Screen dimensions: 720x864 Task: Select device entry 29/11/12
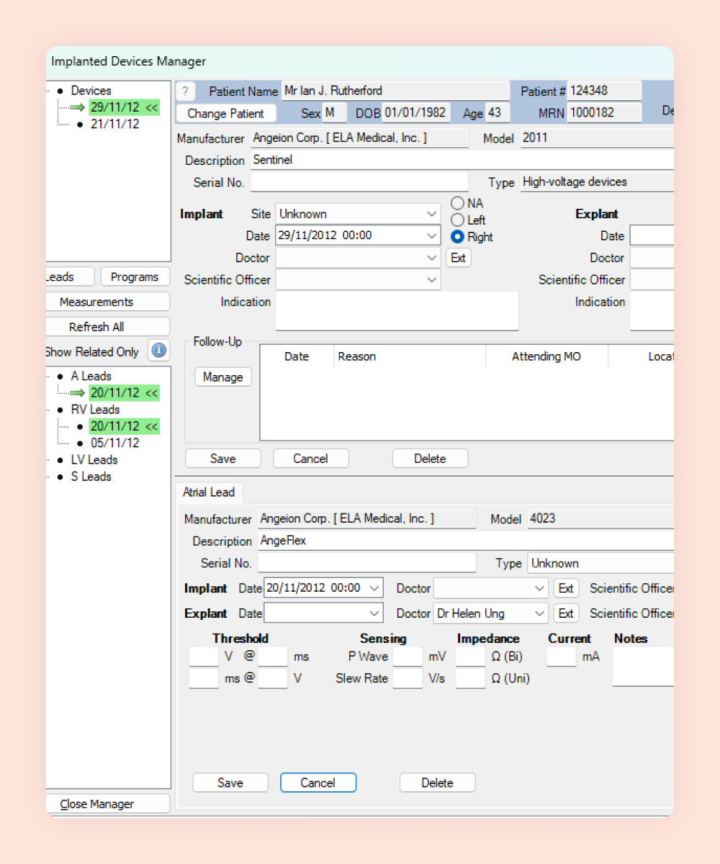[x=124, y=107]
